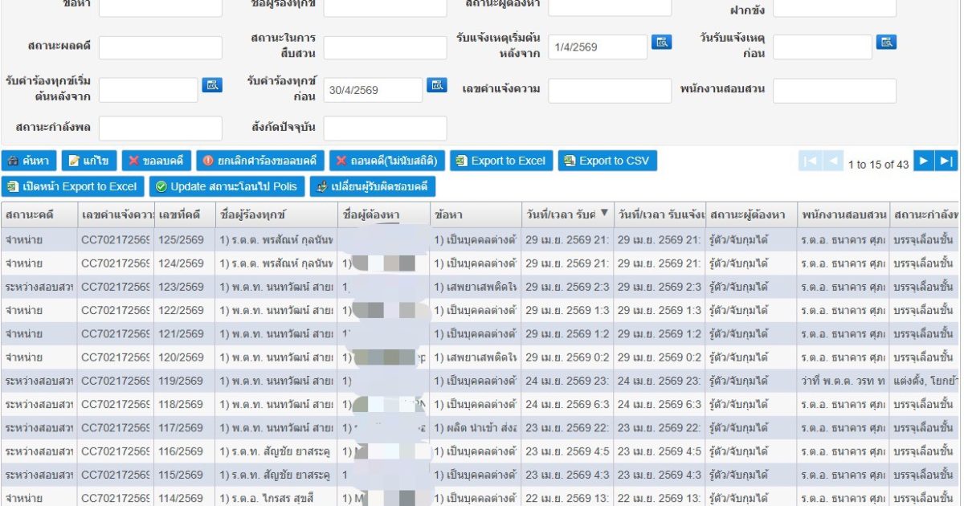Click date field showing 30/4/2569
The height and width of the screenshot is (506, 964).
(374, 90)
